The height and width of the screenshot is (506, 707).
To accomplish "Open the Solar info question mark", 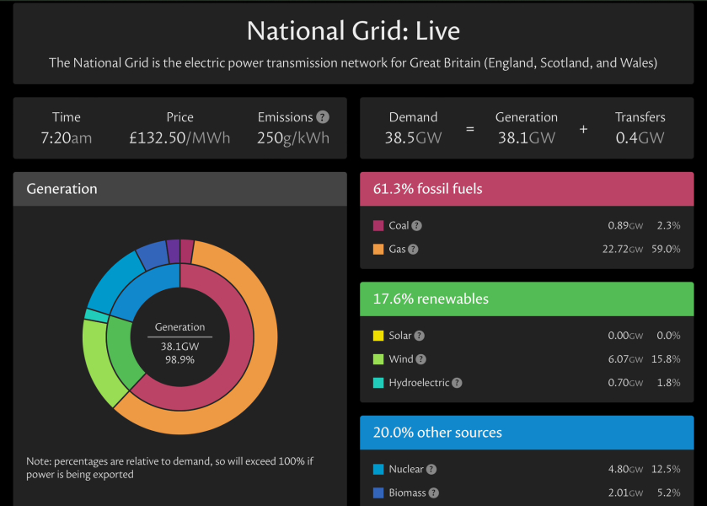I will [x=420, y=336].
